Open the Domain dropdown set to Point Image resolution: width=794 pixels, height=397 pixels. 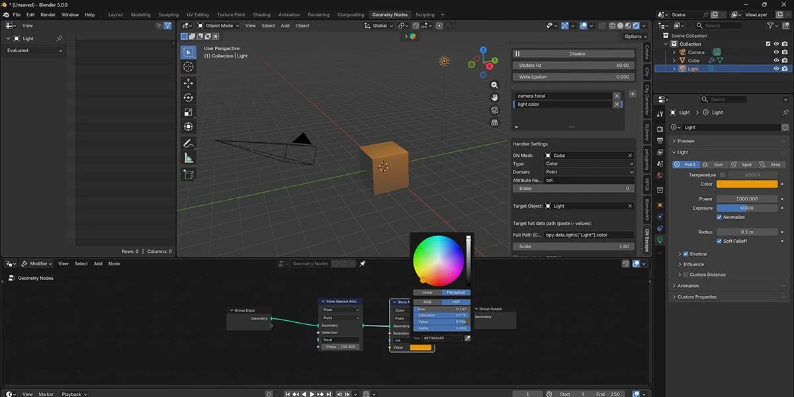pyautogui.click(x=589, y=172)
